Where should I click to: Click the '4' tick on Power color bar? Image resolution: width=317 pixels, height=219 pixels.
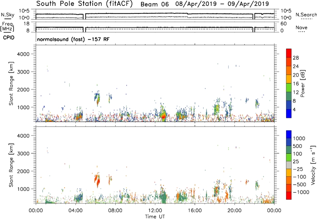[x=294, y=109]
